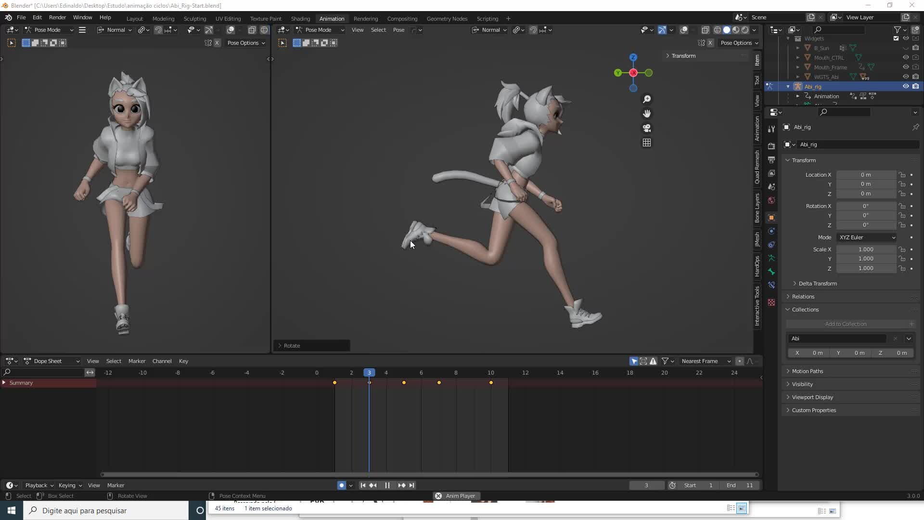Jump to the last frame with the timeline control

point(412,485)
